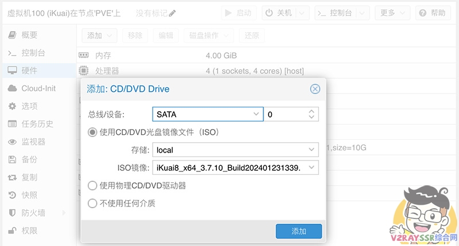This screenshot has height=246, width=459.
Task: Click the 控制台 terminal icon in sidebar
Action: [12, 53]
